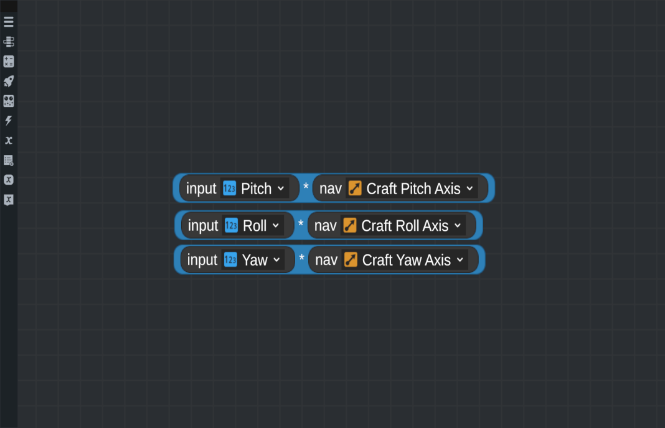Image resolution: width=665 pixels, height=428 pixels.
Task: Select the multiply sign in Yaw block
Action: pyautogui.click(x=301, y=258)
